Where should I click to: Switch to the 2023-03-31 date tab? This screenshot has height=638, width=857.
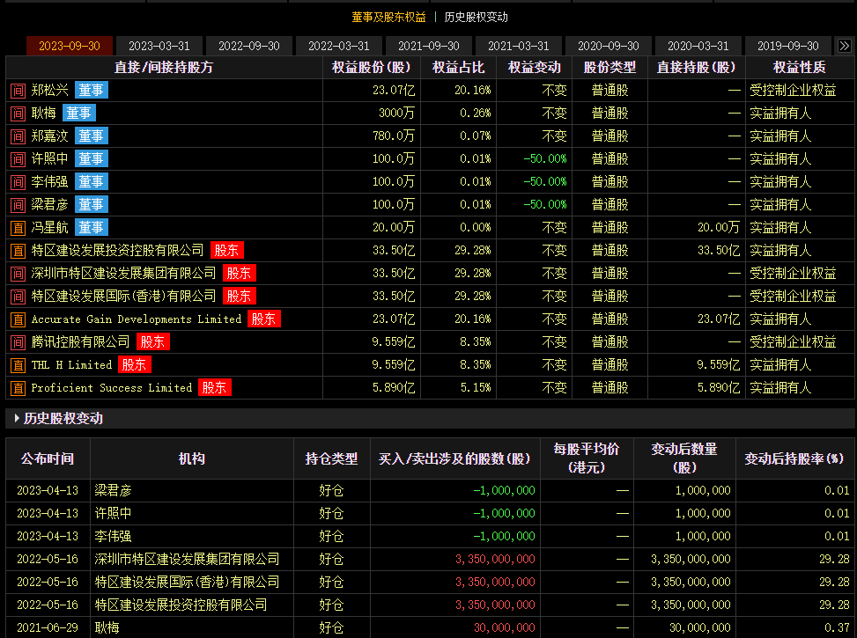tap(159, 46)
